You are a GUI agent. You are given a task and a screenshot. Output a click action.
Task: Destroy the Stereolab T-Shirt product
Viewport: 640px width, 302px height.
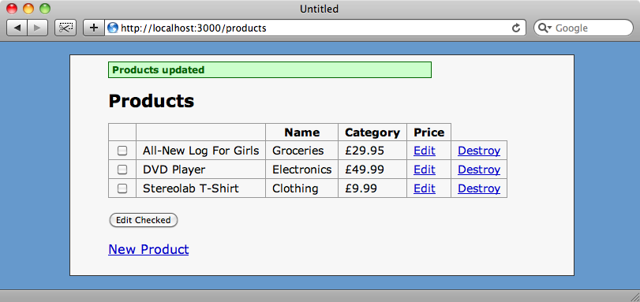(479, 188)
